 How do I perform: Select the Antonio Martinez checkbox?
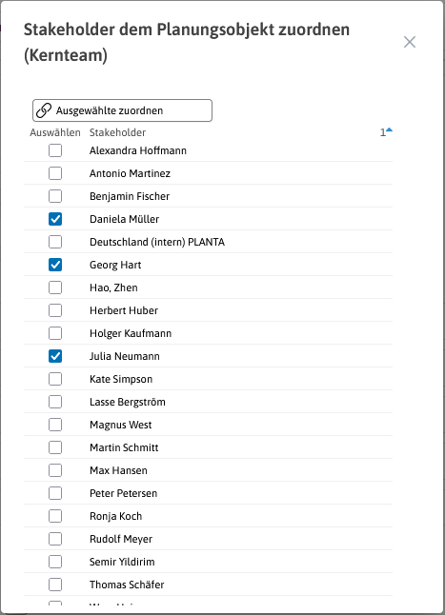(55, 173)
